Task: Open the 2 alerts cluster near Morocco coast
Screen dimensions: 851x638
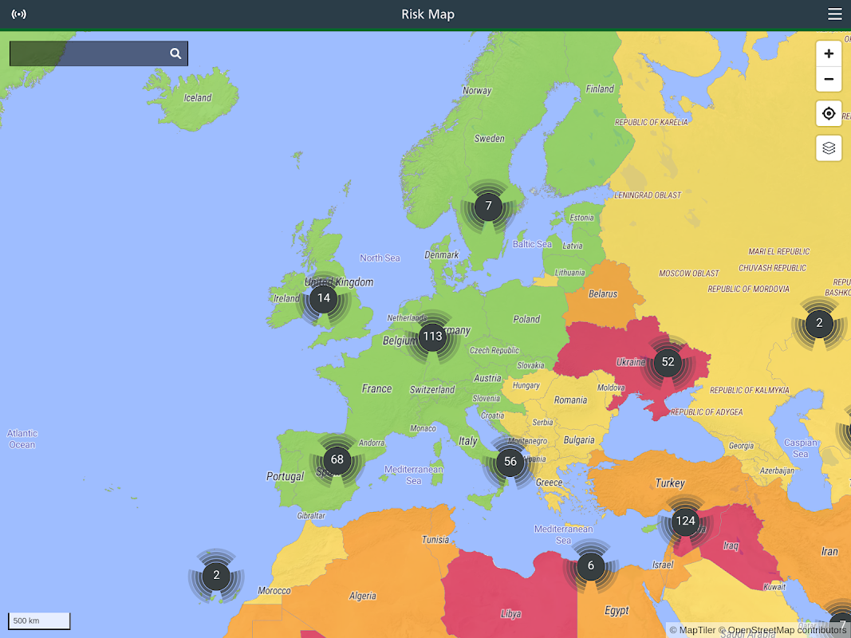Action: [216, 575]
